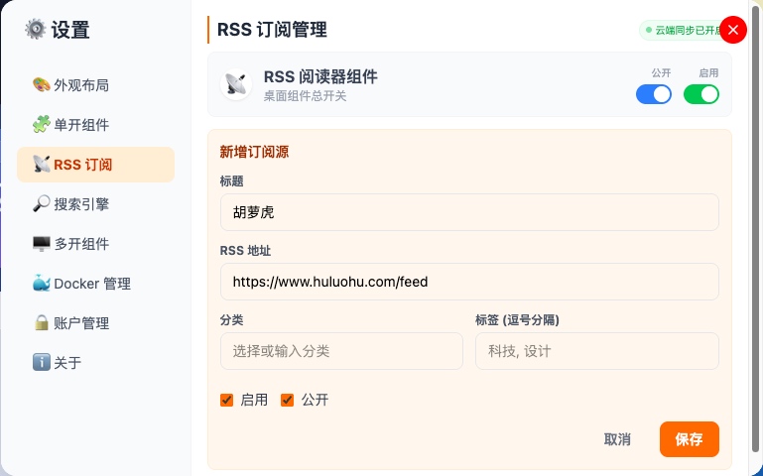Click the RSS 阅读器组件 satellite avatar icon
The image size is (763, 476).
coord(236,84)
